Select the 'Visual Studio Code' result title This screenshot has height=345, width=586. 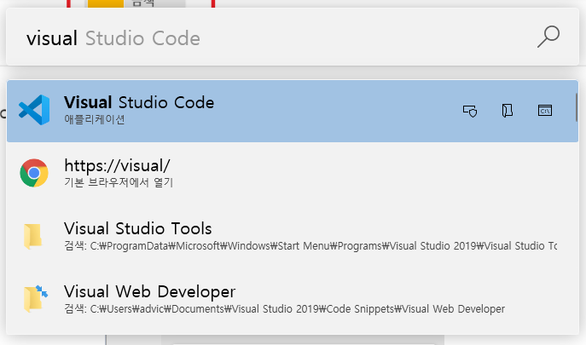[139, 102]
